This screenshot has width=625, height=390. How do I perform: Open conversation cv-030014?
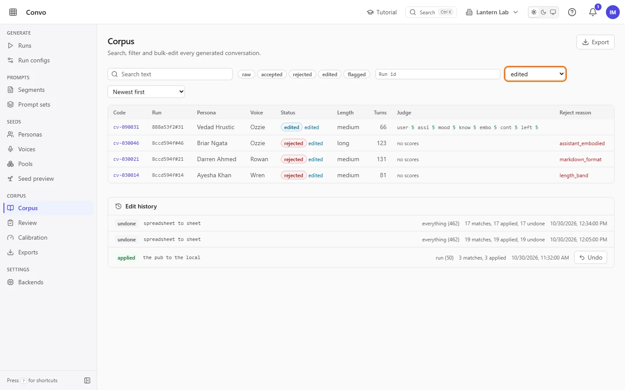(126, 175)
